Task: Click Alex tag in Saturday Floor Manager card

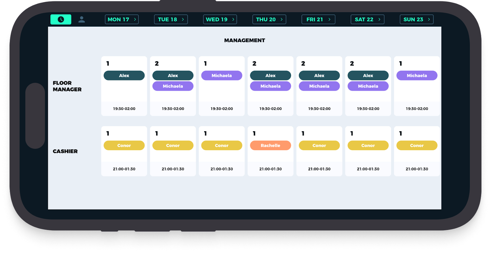Action: click(368, 75)
